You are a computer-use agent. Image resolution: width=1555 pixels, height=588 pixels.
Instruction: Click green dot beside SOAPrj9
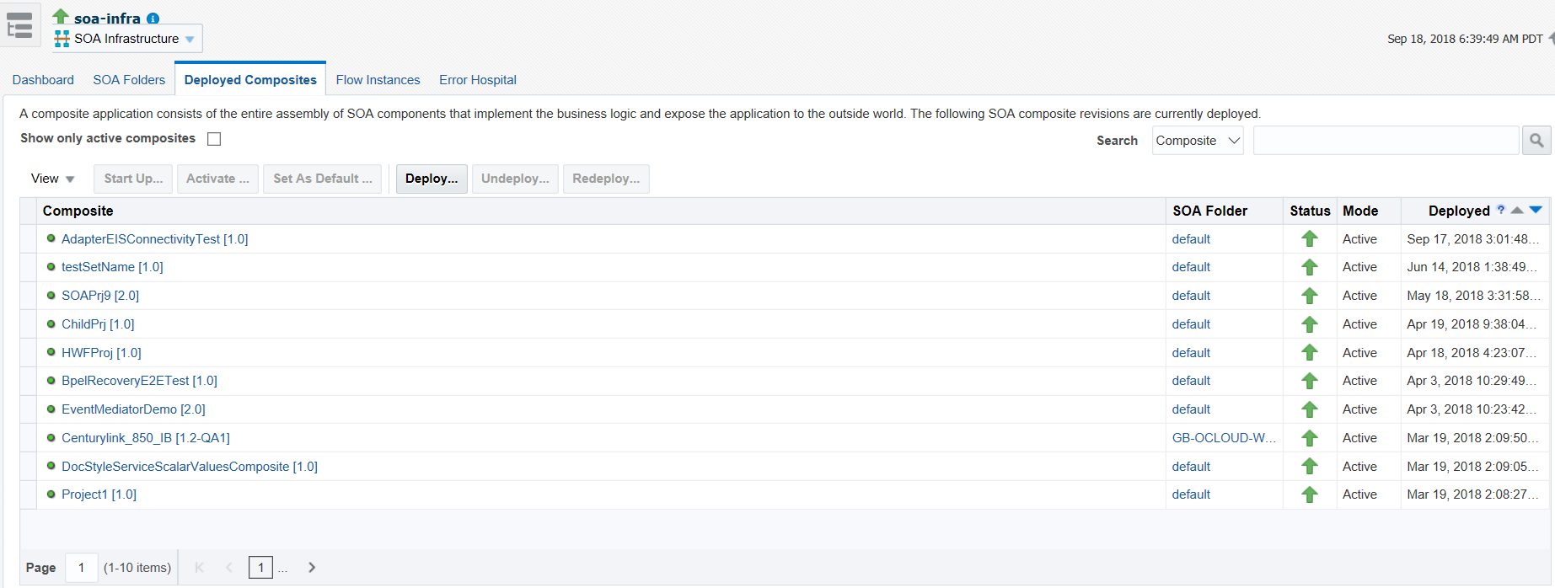[x=51, y=295]
